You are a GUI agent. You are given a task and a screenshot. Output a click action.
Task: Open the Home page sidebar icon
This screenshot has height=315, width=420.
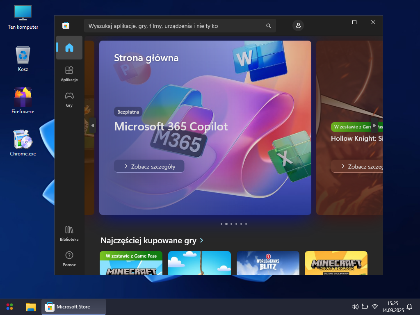[69, 48]
